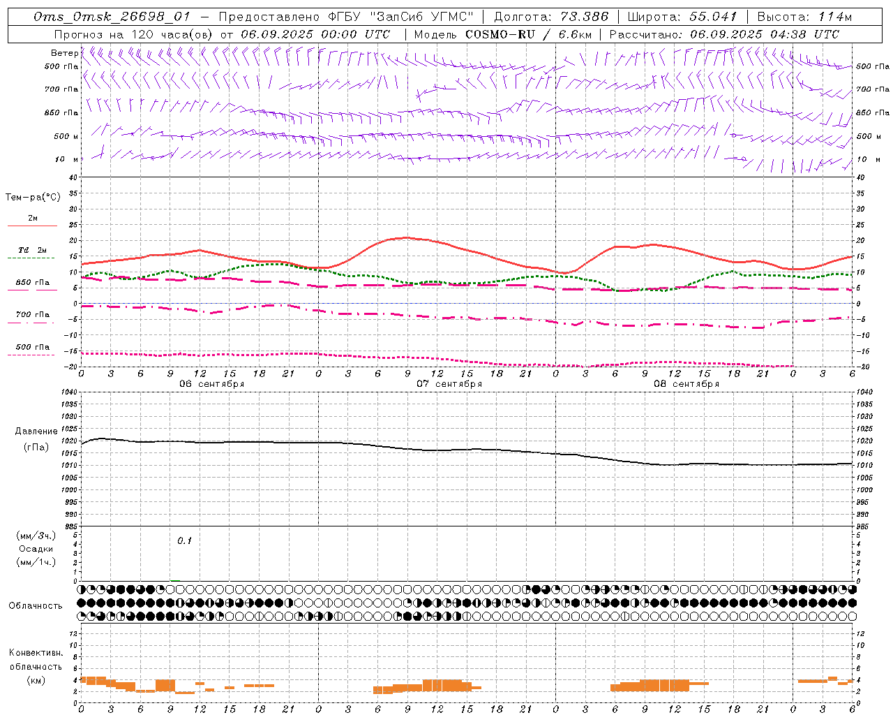
Task: Click the green dashed Td legend line sample
Action: [x=31, y=258]
